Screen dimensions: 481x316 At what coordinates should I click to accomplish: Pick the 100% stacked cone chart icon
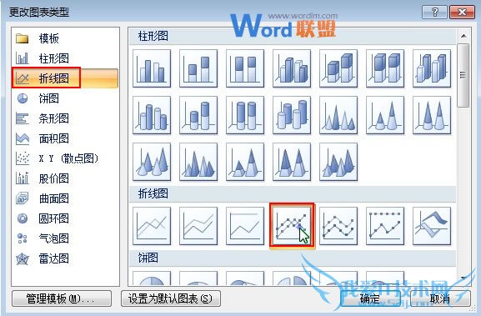pos(432,115)
